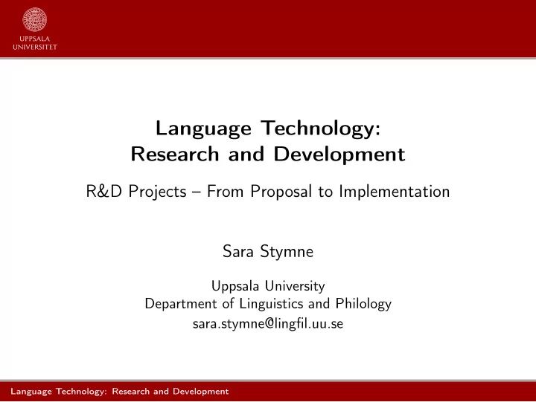This screenshot has height=402, width=536.
Task: Click "Department of Linguistics and Philology"
Action: point(268,304)
